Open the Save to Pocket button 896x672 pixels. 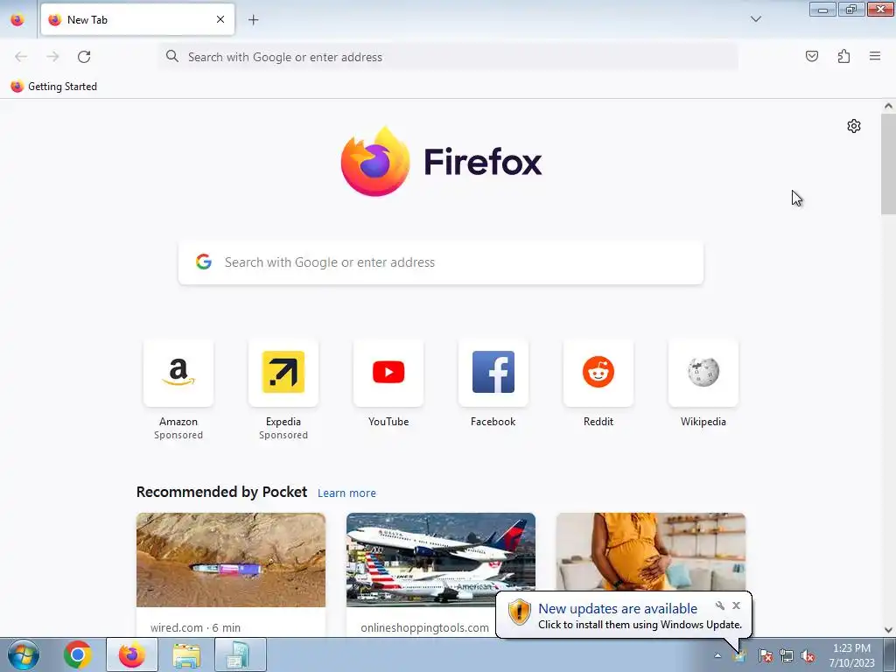coord(811,56)
